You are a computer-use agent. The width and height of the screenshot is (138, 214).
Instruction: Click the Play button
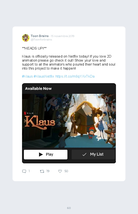coord(46,155)
